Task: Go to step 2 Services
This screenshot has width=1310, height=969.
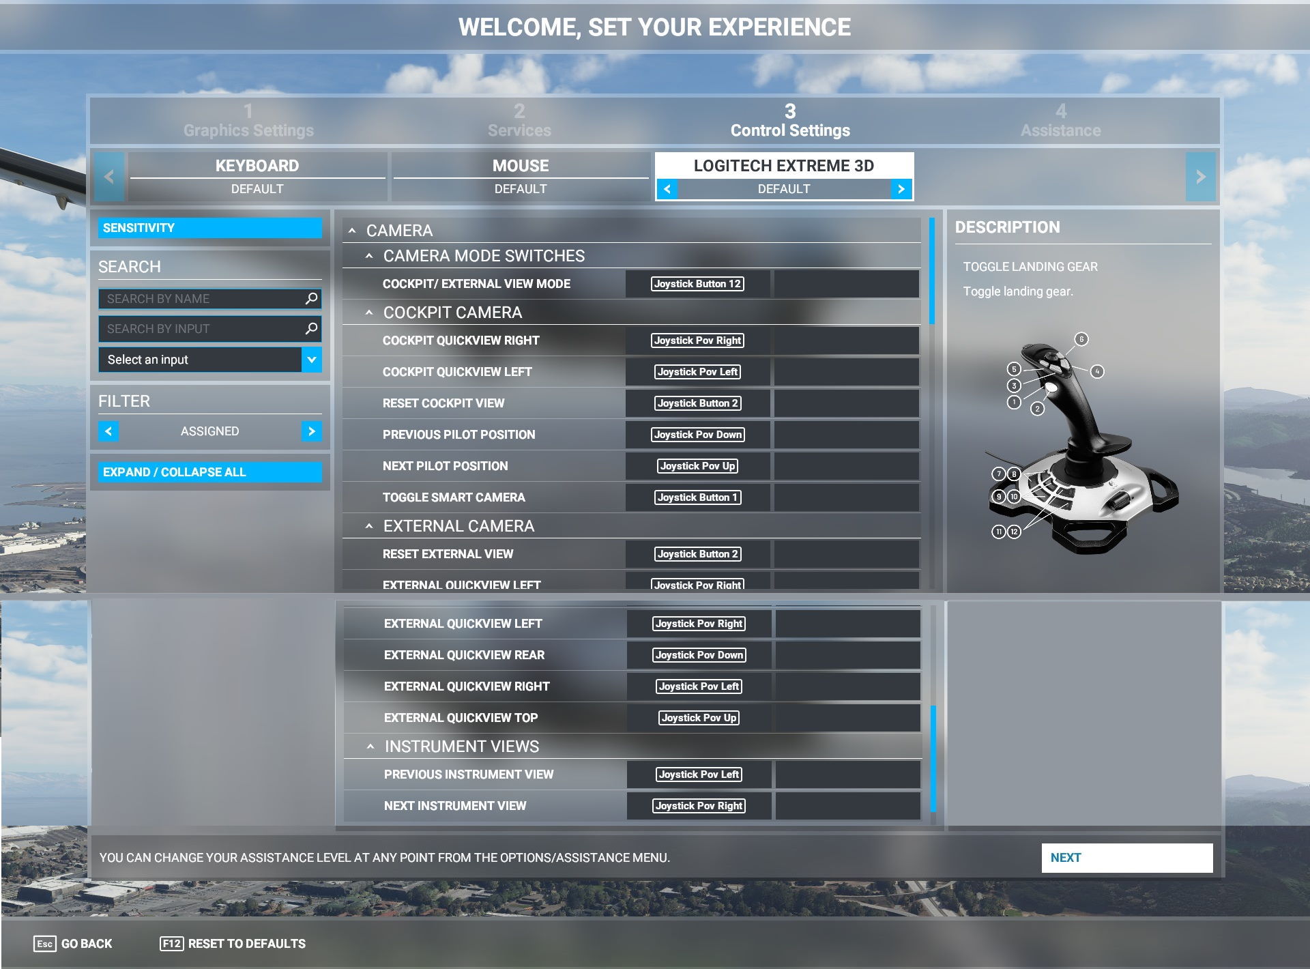Action: tap(519, 121)
